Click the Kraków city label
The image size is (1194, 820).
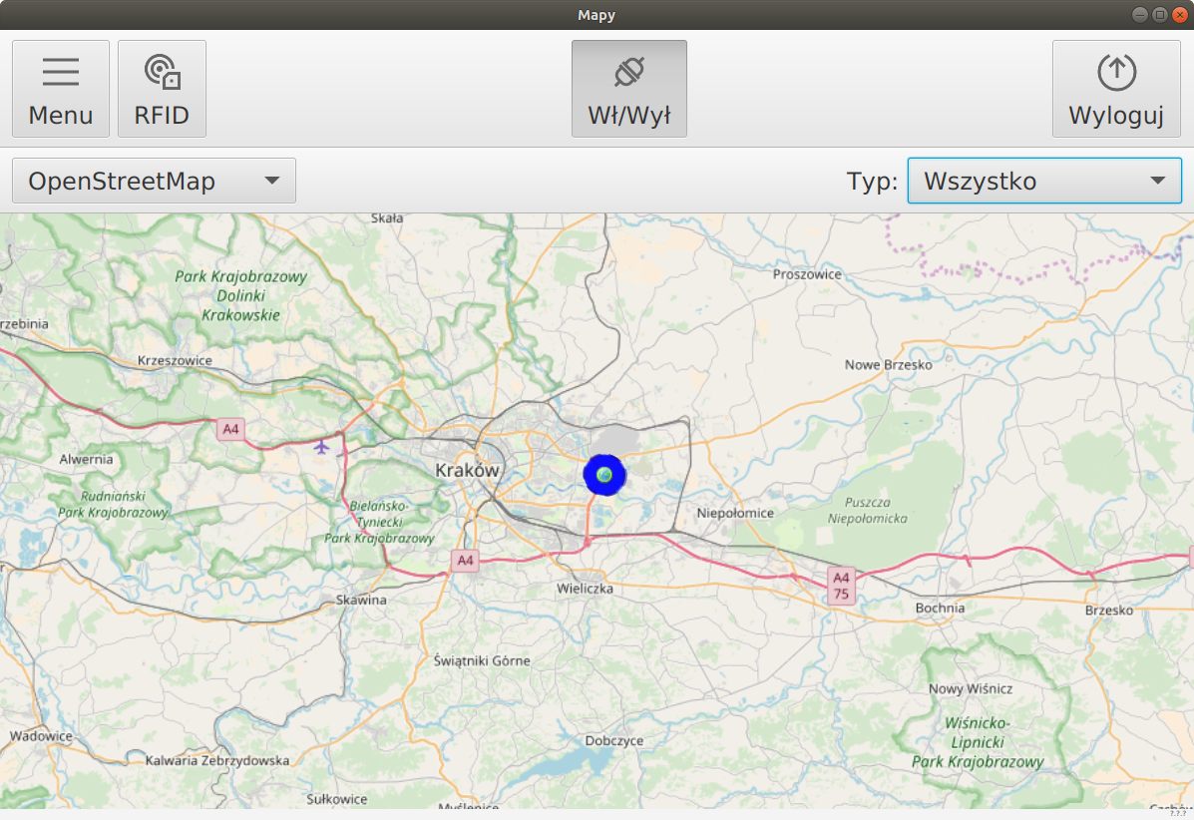pos(467,470)
